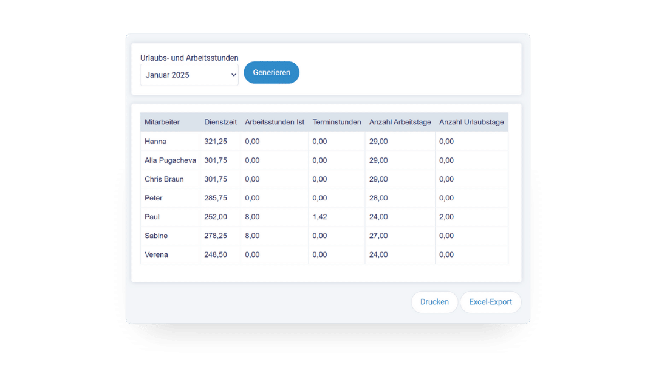
Task: Click the Drucken button
Action: [x=434, y=302]
